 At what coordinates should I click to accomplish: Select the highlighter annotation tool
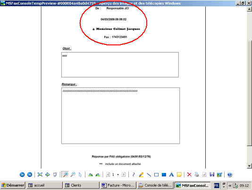pyautogui.click(x=141, y=174)
